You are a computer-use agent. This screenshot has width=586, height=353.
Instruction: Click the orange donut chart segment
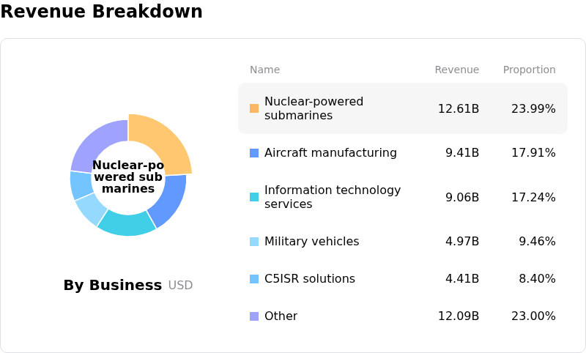(163, 144)
